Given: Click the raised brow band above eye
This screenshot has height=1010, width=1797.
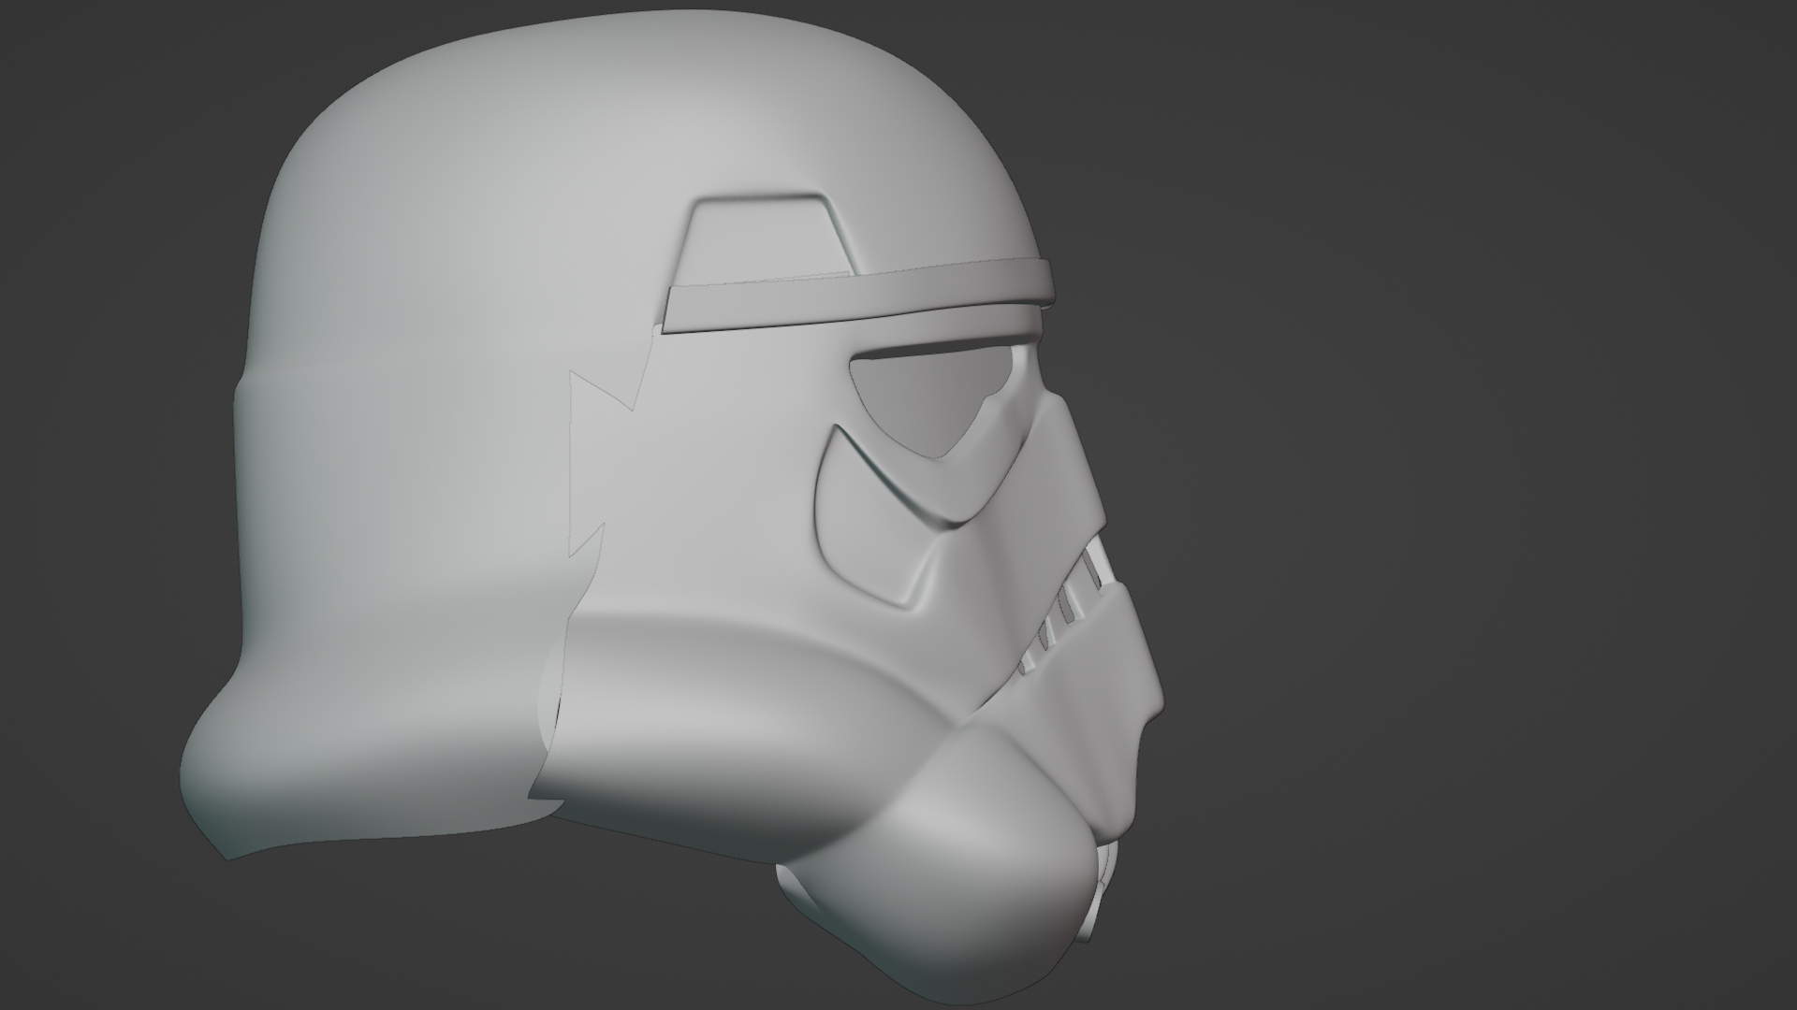Looking at the screenshot, I should [859, 296].
